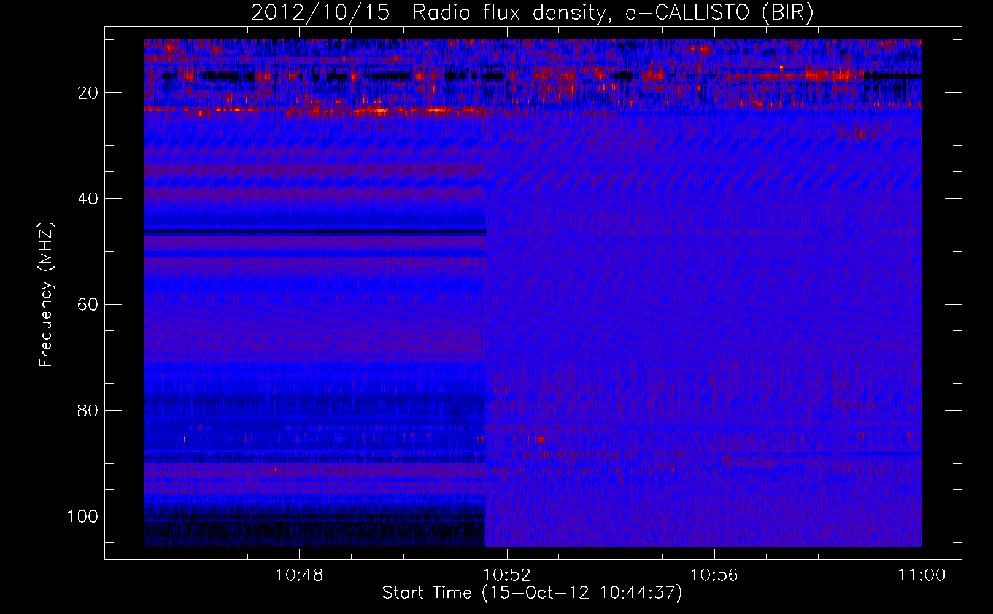This screenshot has width=993, height=614.
Task: Click the '10:56' time tick label
Action: pos(714,575)
